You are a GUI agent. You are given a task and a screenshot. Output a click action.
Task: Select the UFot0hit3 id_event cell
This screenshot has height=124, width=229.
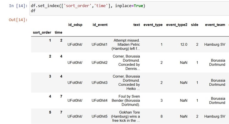pos(100,82)
